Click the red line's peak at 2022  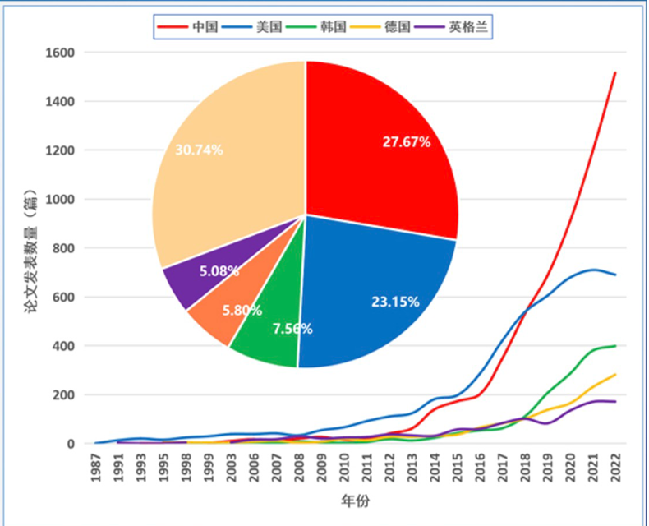click(615, 72)
